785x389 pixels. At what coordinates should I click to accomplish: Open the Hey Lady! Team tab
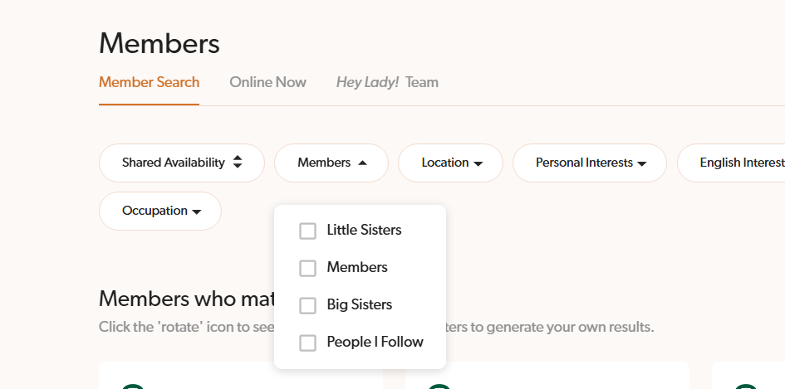[387, 82]
